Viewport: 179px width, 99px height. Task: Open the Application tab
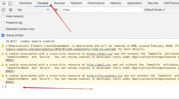click(134, 3)
